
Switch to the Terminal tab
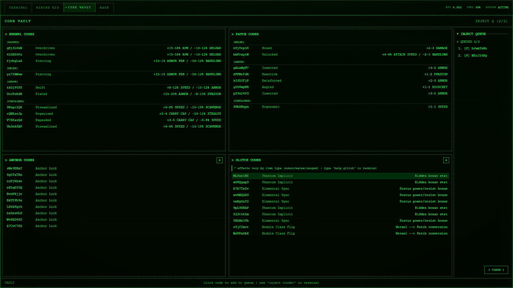pos(18,8)
